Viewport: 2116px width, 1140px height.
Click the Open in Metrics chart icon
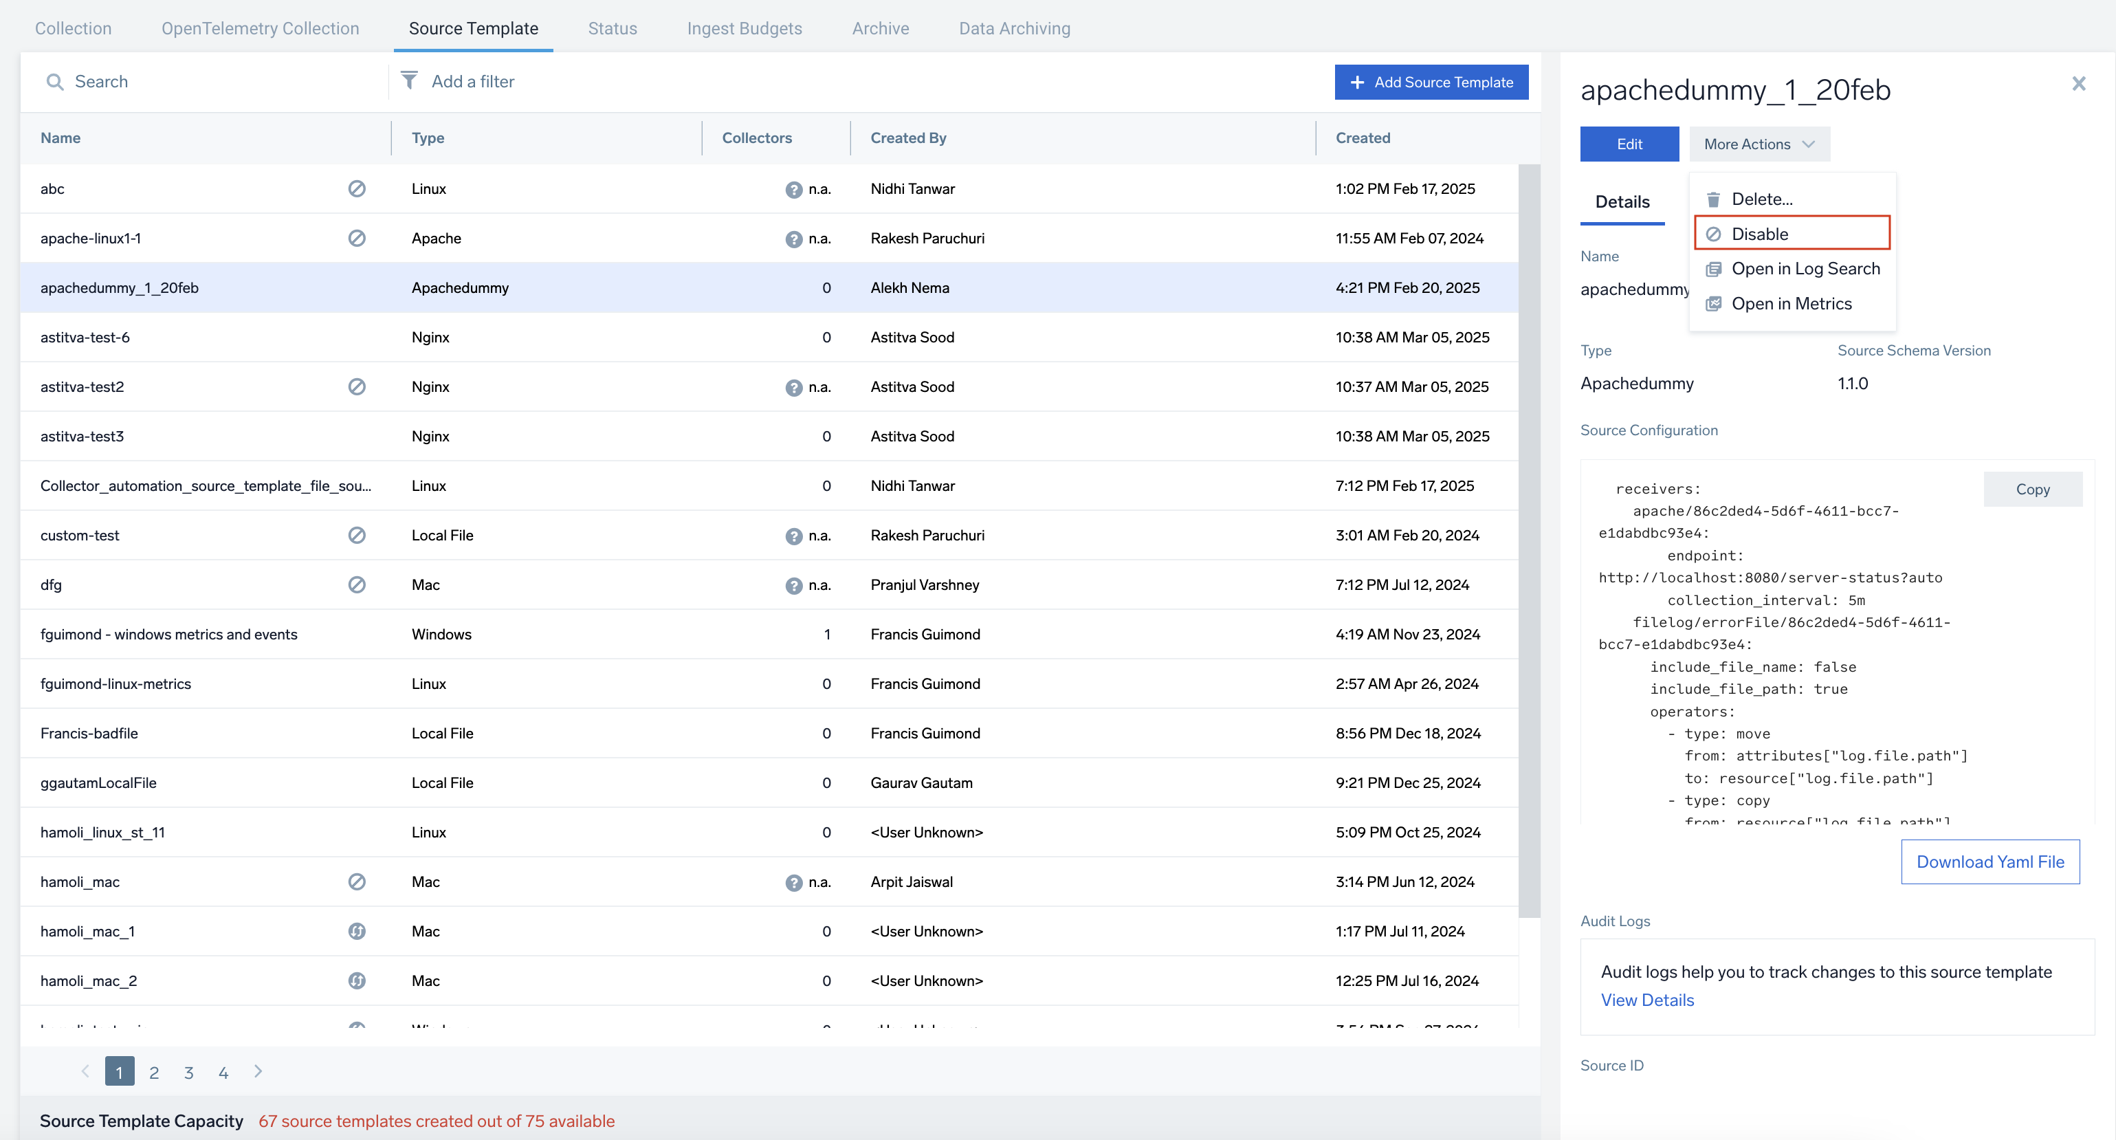(x=1715, y=303)
